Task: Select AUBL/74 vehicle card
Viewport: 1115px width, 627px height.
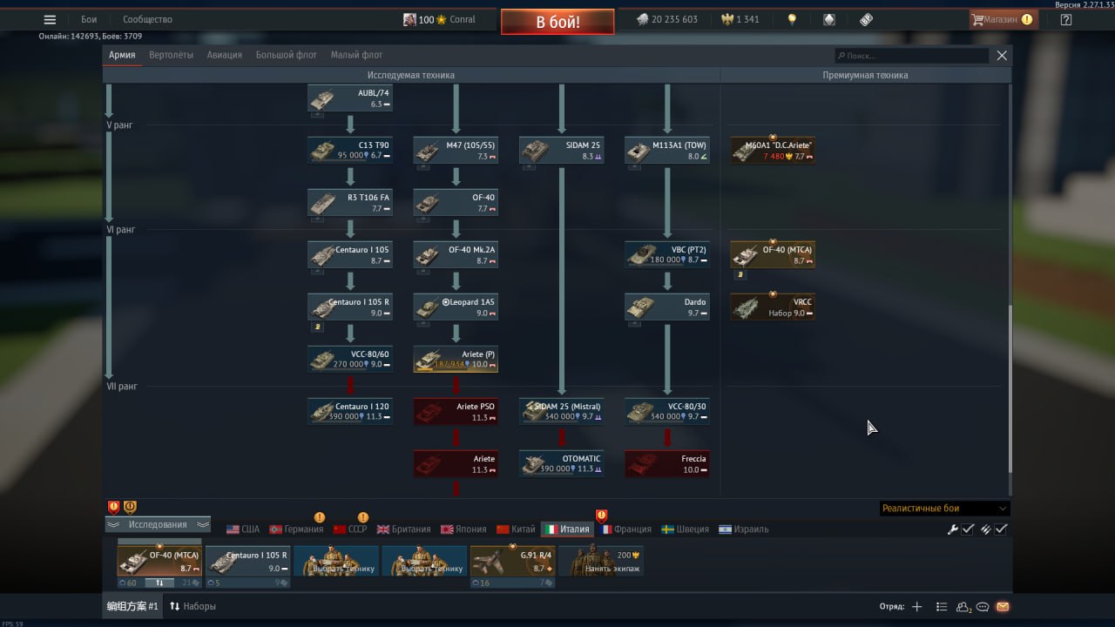Action: pyautogui.click(x=350, y=98)
